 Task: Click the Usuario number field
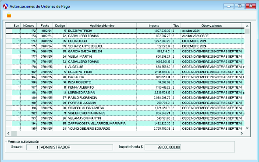33,147
